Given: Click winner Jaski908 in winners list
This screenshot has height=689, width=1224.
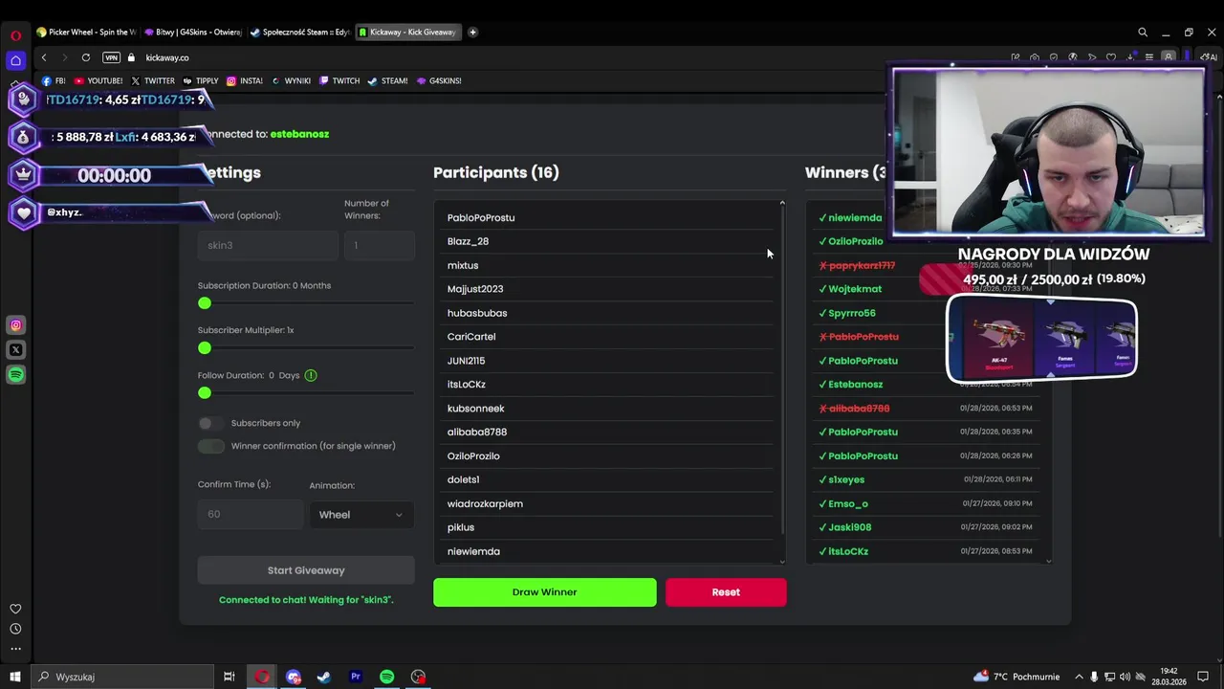Looking at the screenshot, I should pyautogui.click(x=850, y=527).
